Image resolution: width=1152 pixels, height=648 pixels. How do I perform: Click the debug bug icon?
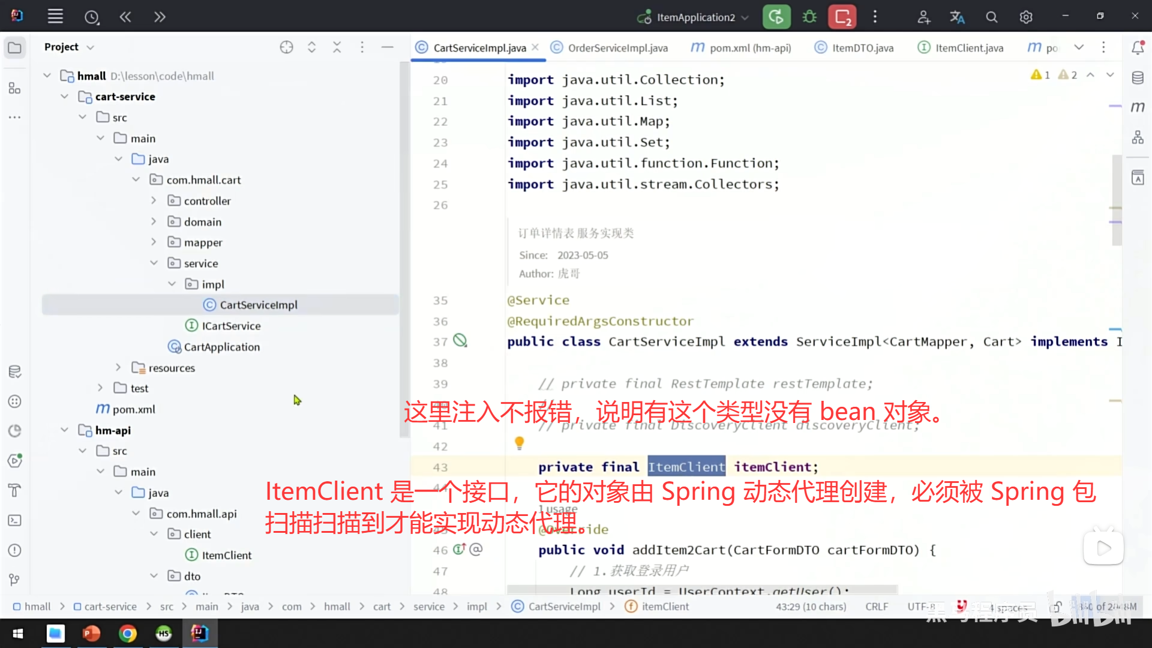(809, 17)
